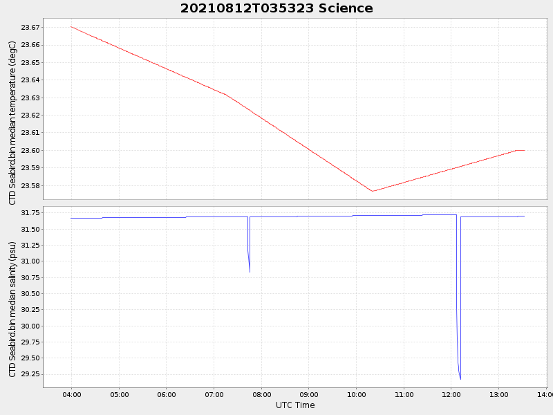Click the 07:00 time tick label
Screen dimensions: 553x415
click(214, 394)
